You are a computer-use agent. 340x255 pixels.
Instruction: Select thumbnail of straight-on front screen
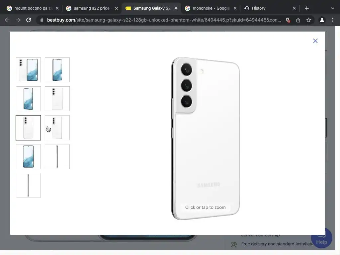[29, 157]
